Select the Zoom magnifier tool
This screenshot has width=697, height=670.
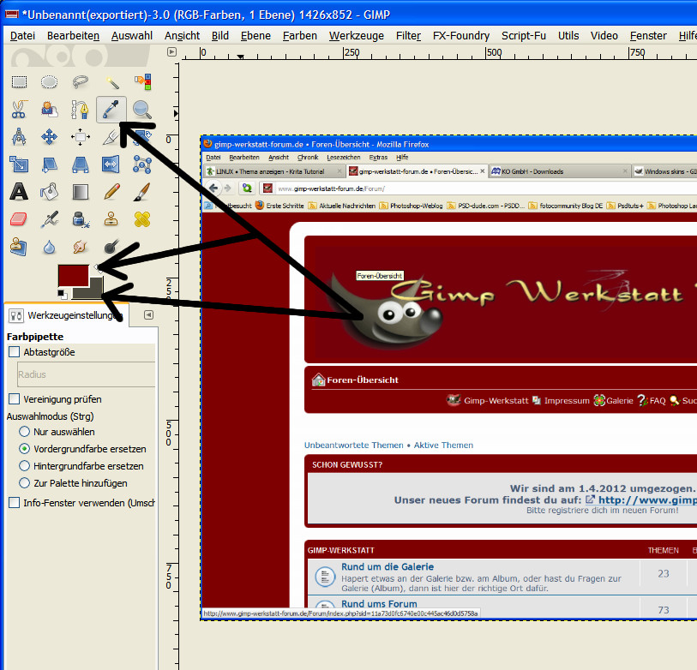pos(142,110)
